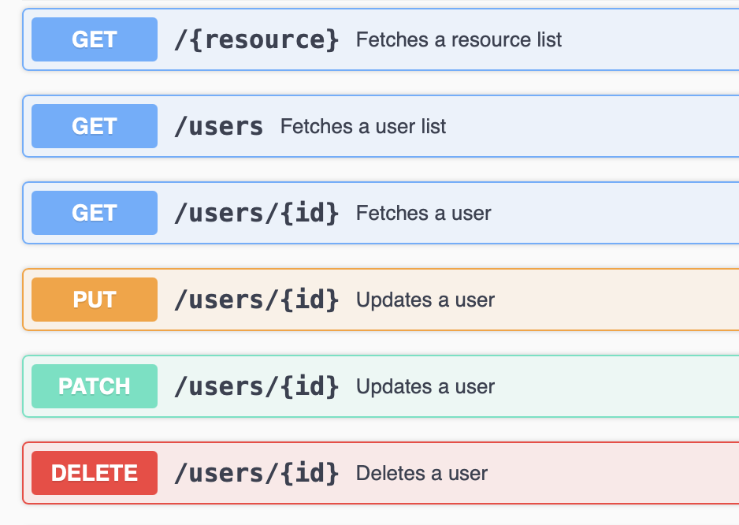The width and height of the screenshot is (739, 525).
Task: Expand the DELETE /users/{id} endpoint row
Action: tap(551, 473)
